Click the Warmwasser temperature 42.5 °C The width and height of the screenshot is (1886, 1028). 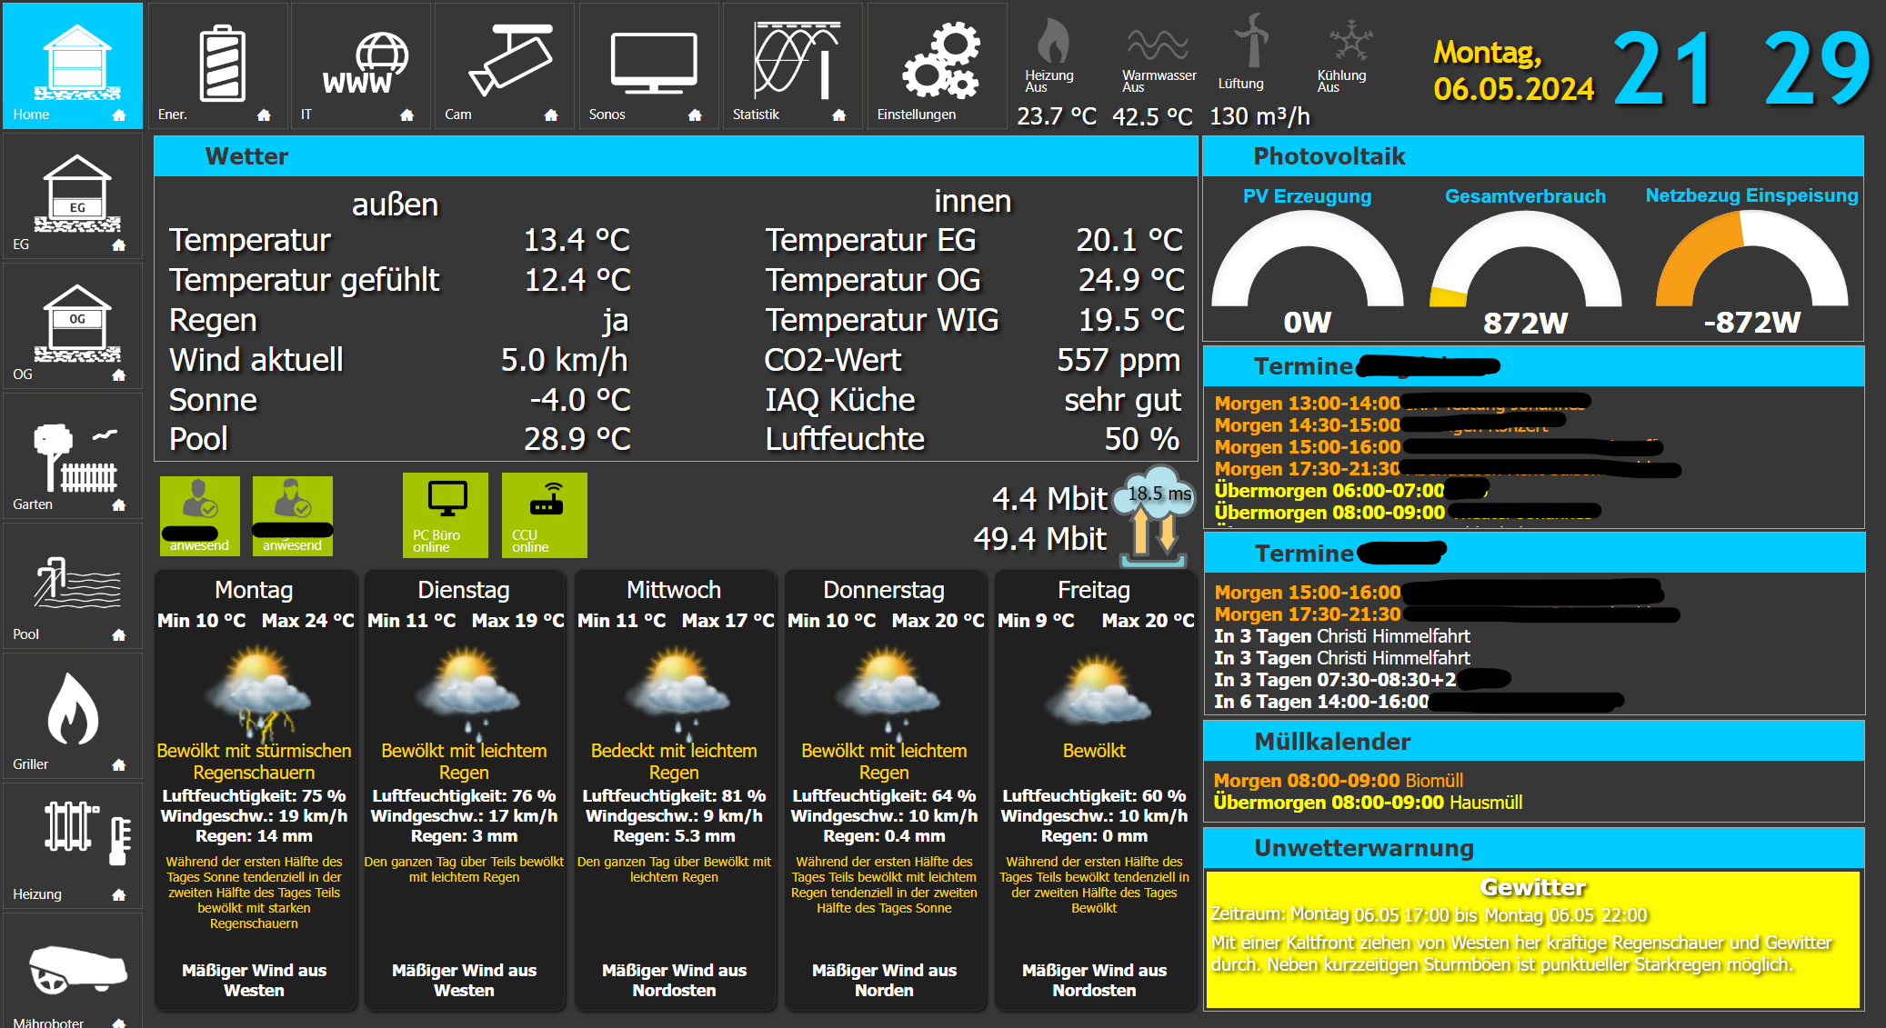[x=1152, y=116]
